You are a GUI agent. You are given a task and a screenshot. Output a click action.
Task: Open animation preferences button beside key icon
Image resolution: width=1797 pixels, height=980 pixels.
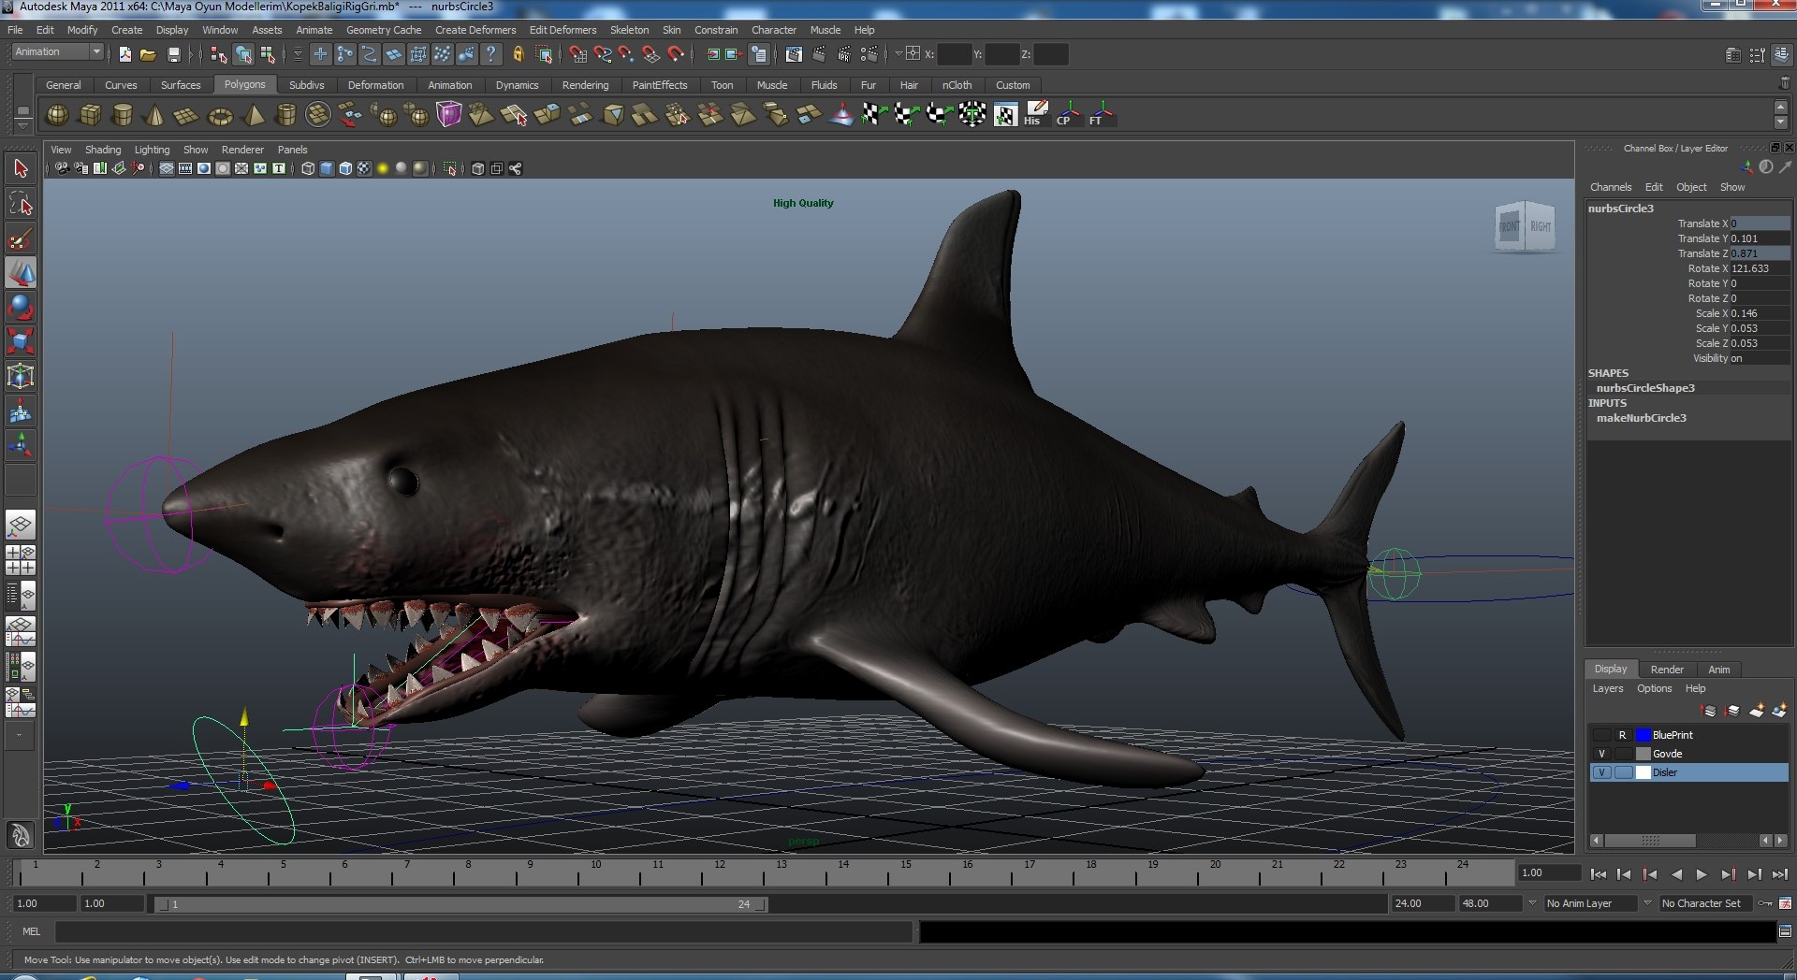tap(1786, 903)
